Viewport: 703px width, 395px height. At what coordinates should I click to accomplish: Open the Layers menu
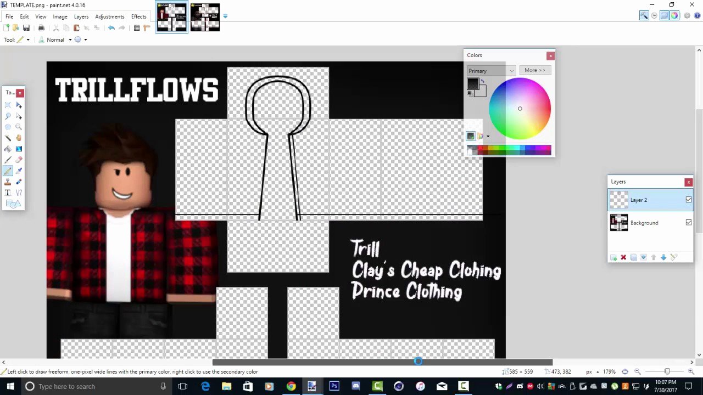(x=81, y=16)
